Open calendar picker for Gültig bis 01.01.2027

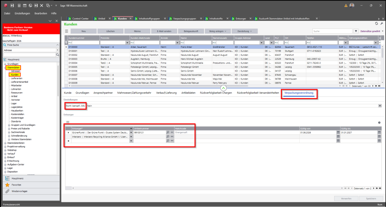[379, 132]
